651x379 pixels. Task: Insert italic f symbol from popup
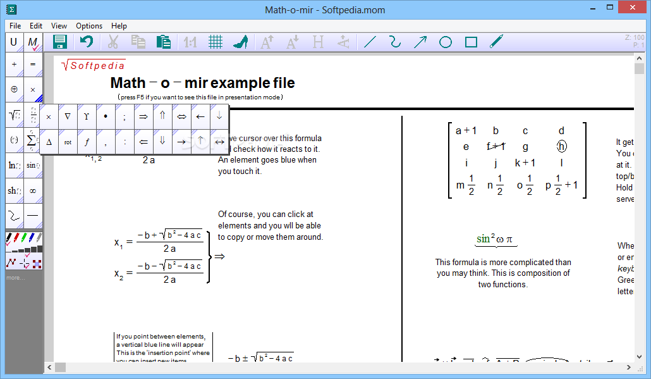coord(87,142)
